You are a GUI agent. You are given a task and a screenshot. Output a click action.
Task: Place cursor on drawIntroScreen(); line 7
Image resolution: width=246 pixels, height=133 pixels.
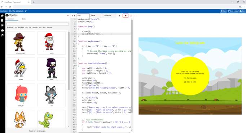click(92, 34)
